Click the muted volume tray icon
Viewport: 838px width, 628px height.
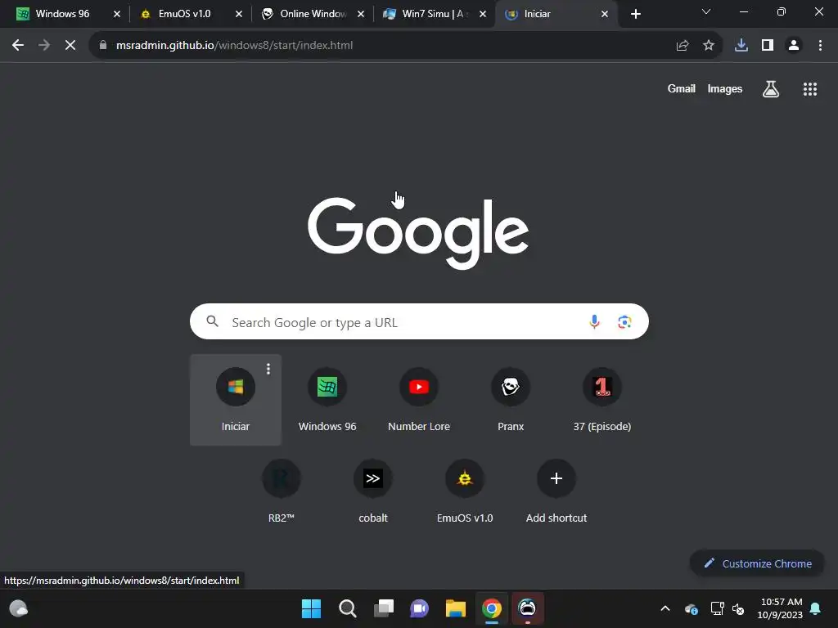point(739,608)
